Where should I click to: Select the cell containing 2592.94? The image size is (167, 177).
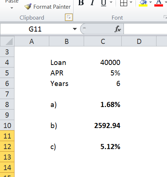(x=103, y=125)
